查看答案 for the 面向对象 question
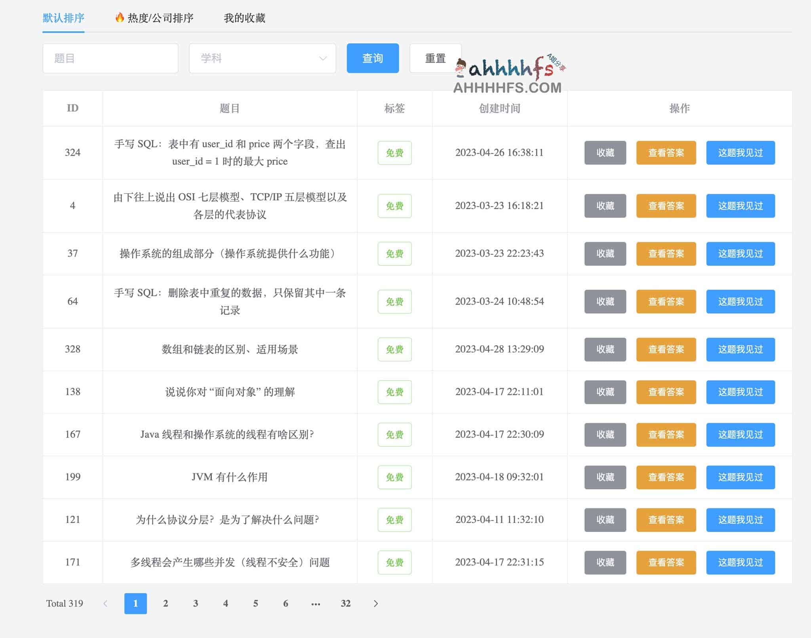The width and height of the screenshot is (811, 638). click(666, 392)
